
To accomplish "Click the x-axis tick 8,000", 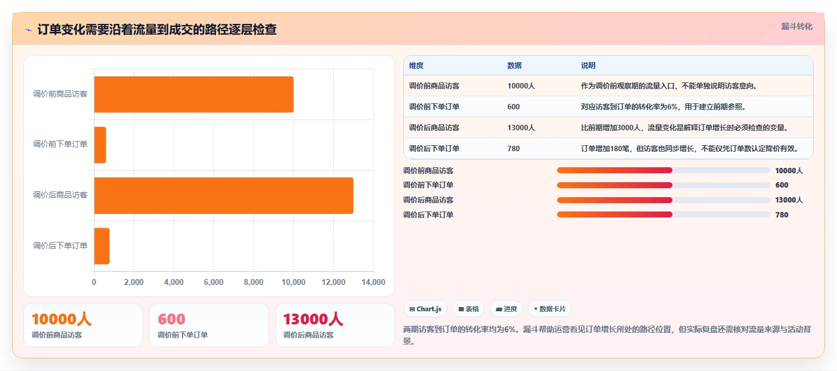I will (x=254, y=282).
